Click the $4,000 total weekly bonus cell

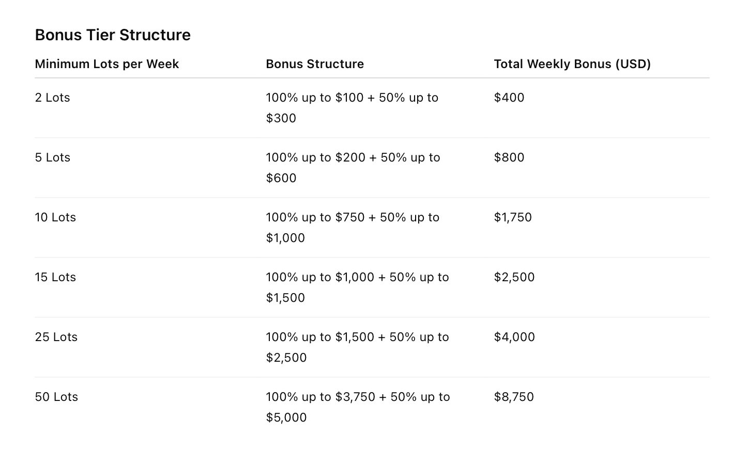[514, 337]
